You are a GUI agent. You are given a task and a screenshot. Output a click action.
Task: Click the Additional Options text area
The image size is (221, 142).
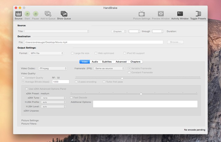(145, 104)
